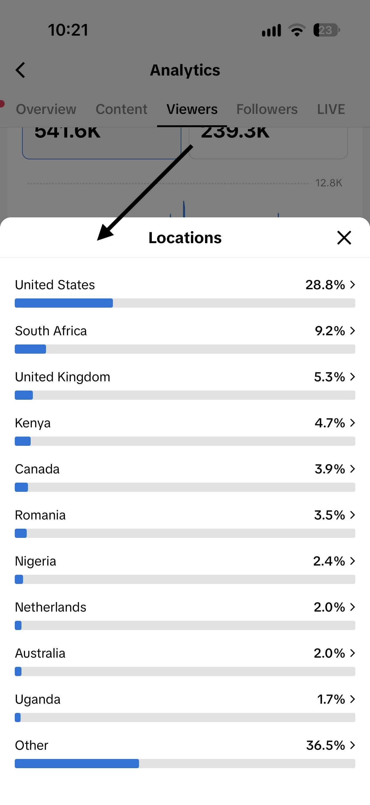The image size is (370, 805).
Task: Select the 541.6K metric card
Action: [102, 142]
